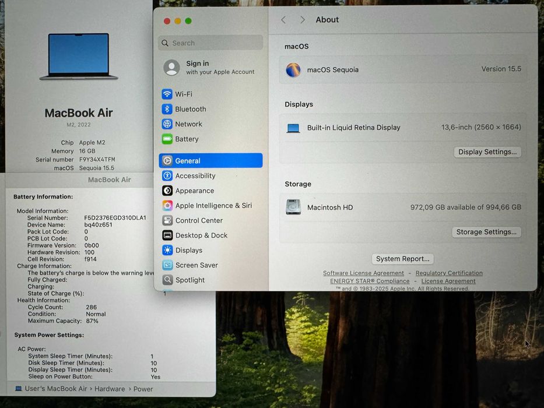Click the Built-in Liquid Retina Display laptop icon
Viewport: 544px width, 408px height.
point(293,128)
